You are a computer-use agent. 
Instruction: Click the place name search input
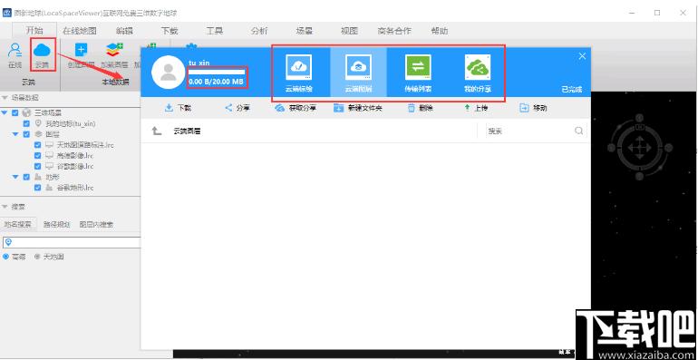point(72,242)
